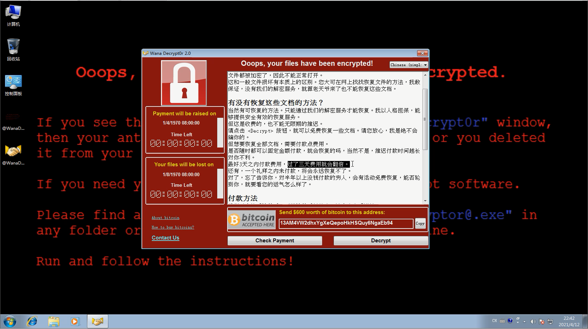Open the 控制面板 control panel icon
The image size is (588, 329).
click(13, 85)
